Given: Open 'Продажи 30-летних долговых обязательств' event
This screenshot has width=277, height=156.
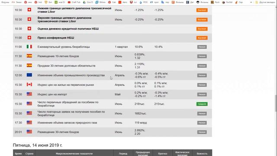Looking at the screenshot, I should pos(66,65).
